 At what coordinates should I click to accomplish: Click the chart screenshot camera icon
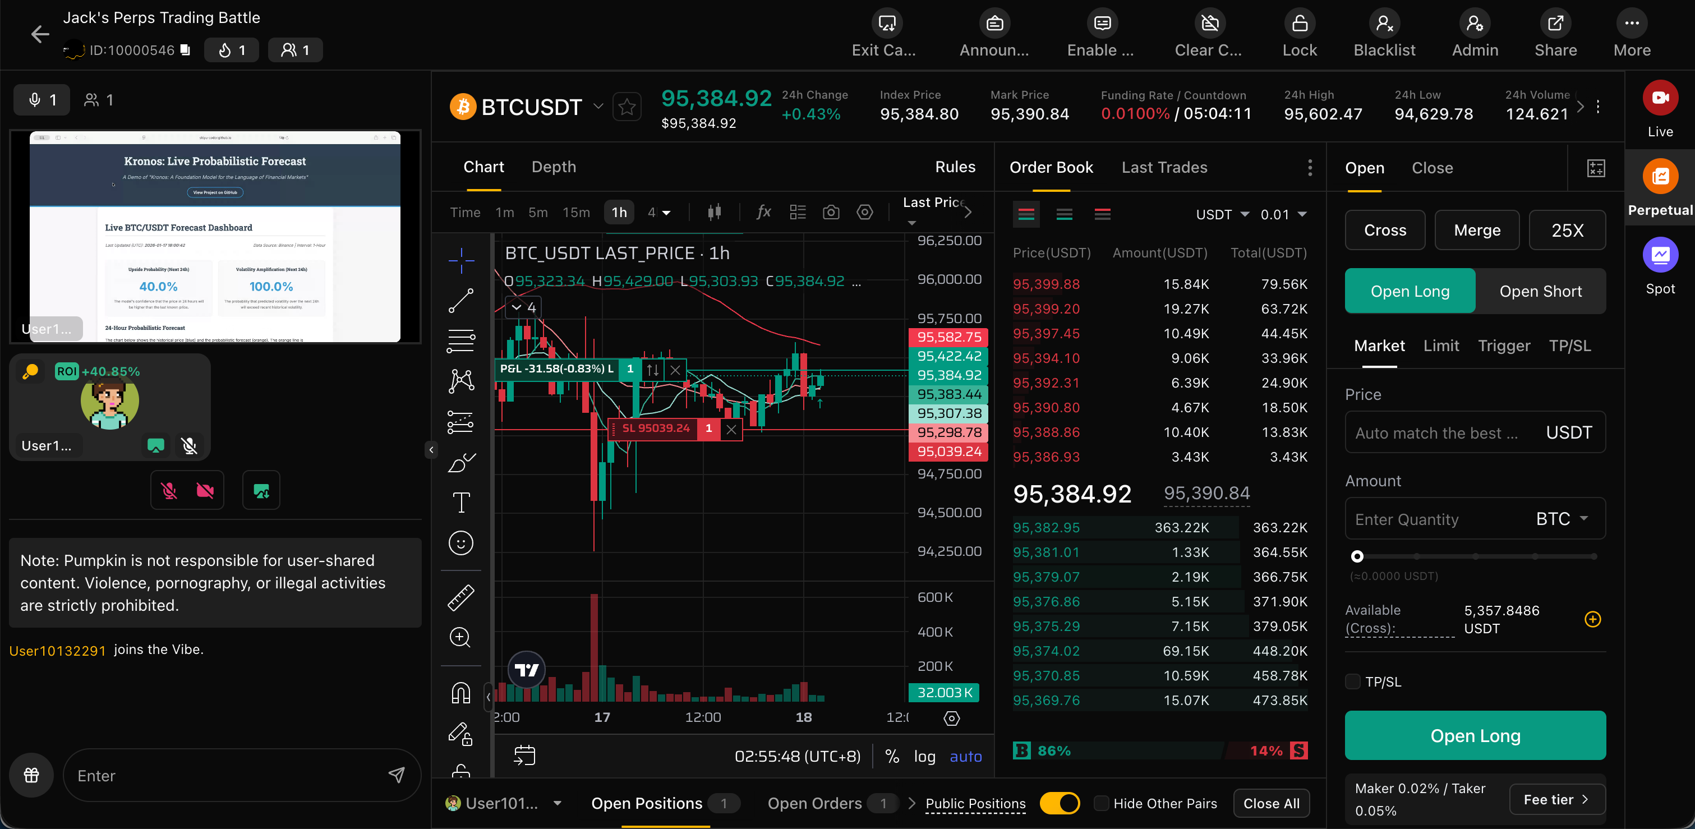tap(831, 212)
